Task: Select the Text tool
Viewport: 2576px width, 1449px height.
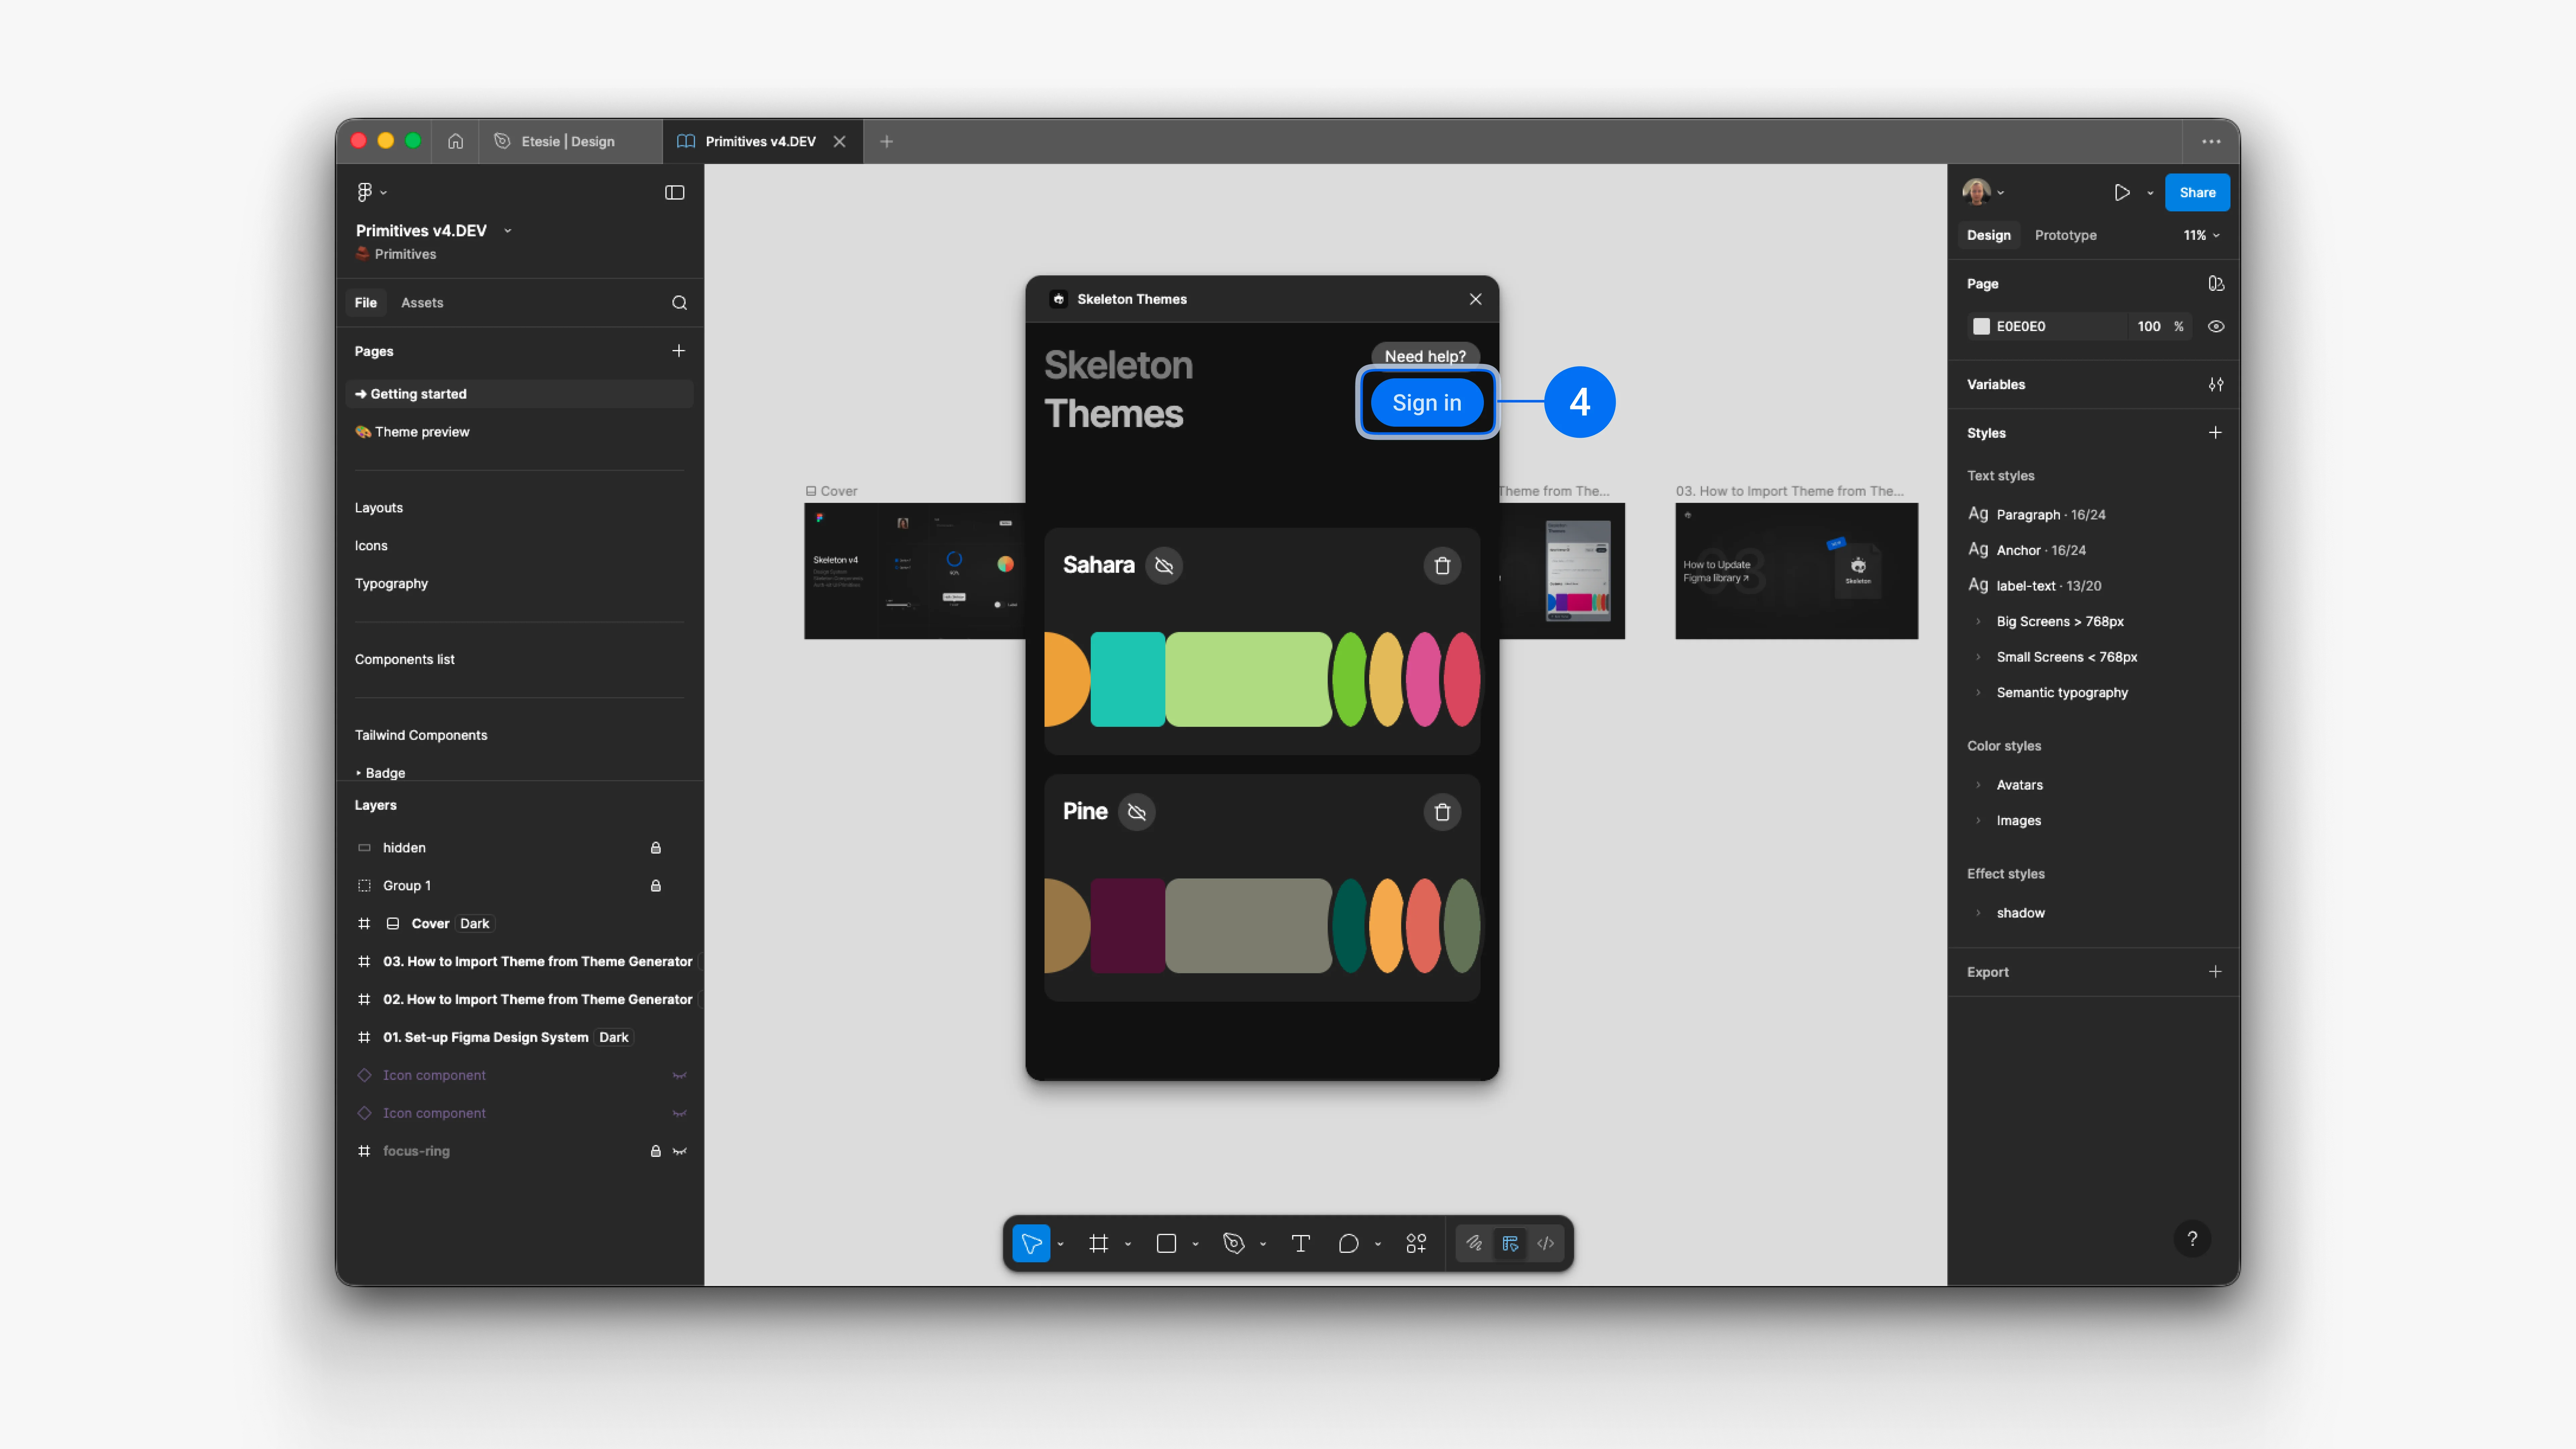Action: pos(1300,1243)
